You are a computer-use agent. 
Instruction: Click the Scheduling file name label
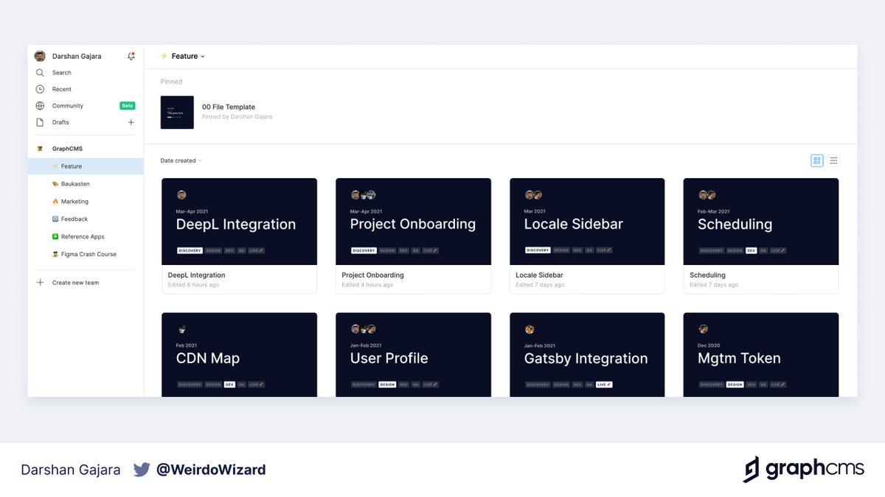tap(708, 275)
